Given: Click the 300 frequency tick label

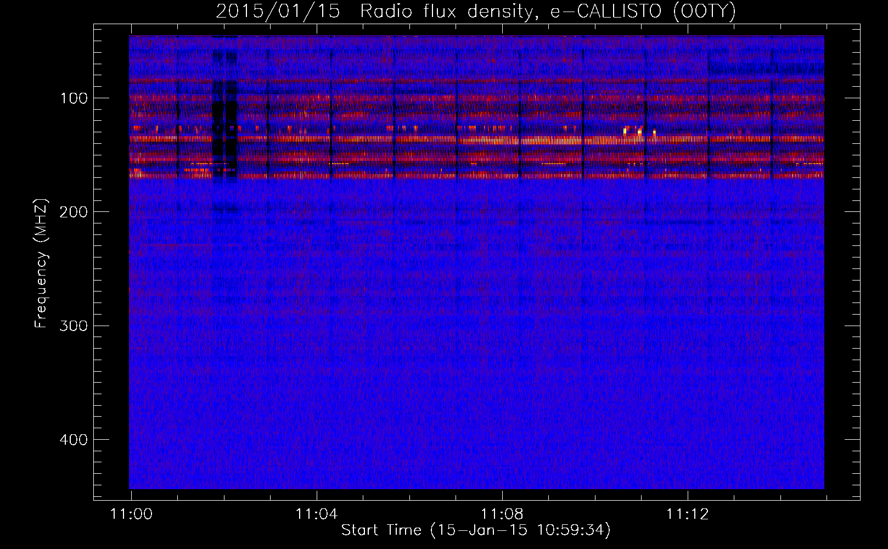Looking at the screenshot, I should pyautogui.click(x=74, y=326).
